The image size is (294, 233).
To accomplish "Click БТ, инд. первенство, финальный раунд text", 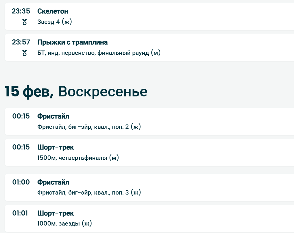I will click(x=99, y=53).
